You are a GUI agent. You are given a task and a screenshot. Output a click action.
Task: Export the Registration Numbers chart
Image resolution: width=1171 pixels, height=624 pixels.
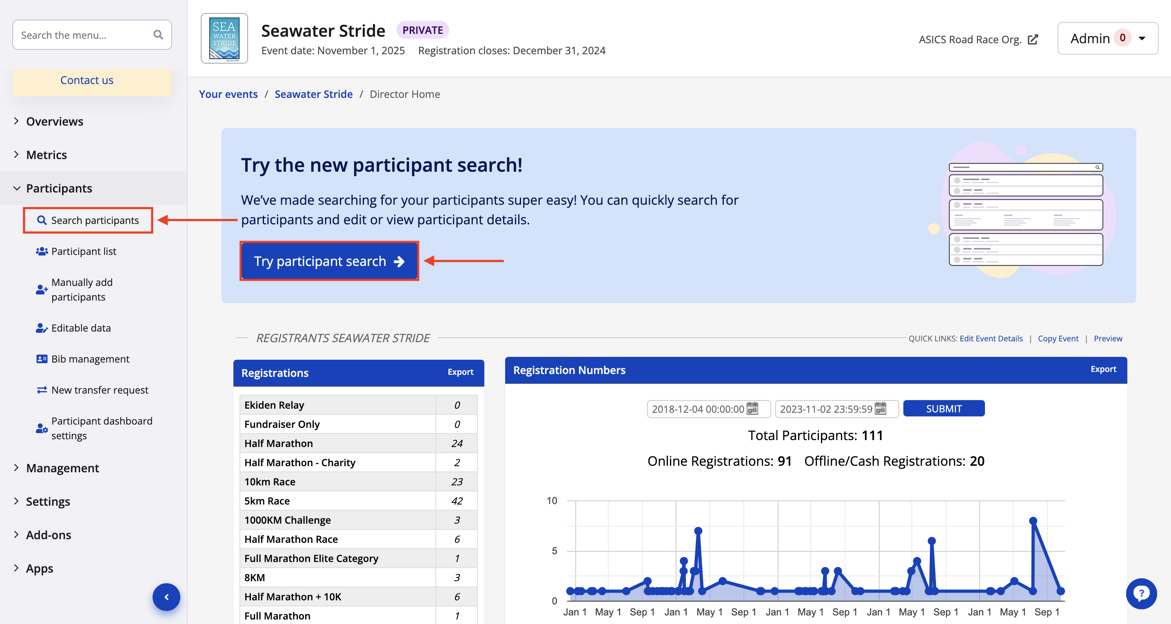point(1103,369)
